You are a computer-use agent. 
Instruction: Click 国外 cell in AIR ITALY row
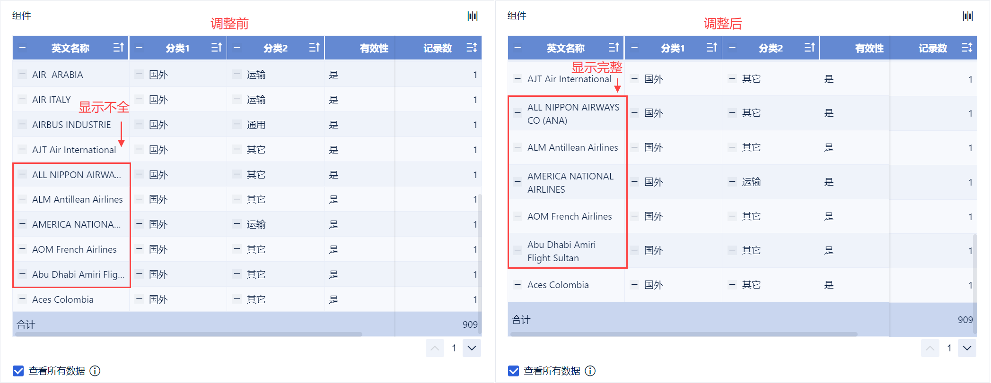tap(158, 100)
